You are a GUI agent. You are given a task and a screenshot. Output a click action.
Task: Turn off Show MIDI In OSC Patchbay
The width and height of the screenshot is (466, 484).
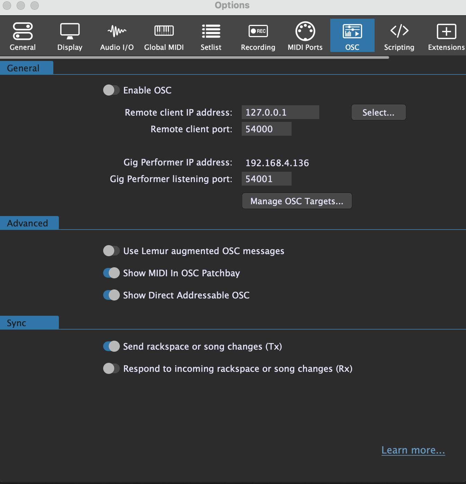pos(111,273)
